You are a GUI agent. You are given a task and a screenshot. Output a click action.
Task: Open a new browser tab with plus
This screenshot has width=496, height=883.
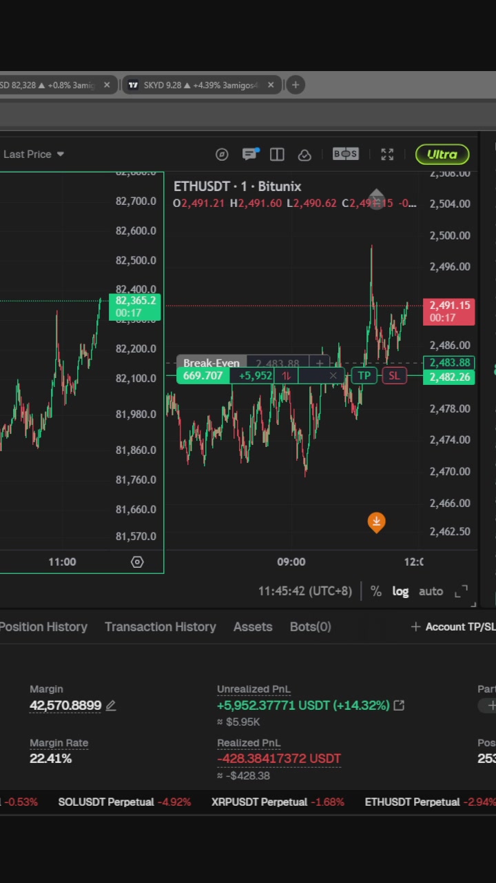296,85
